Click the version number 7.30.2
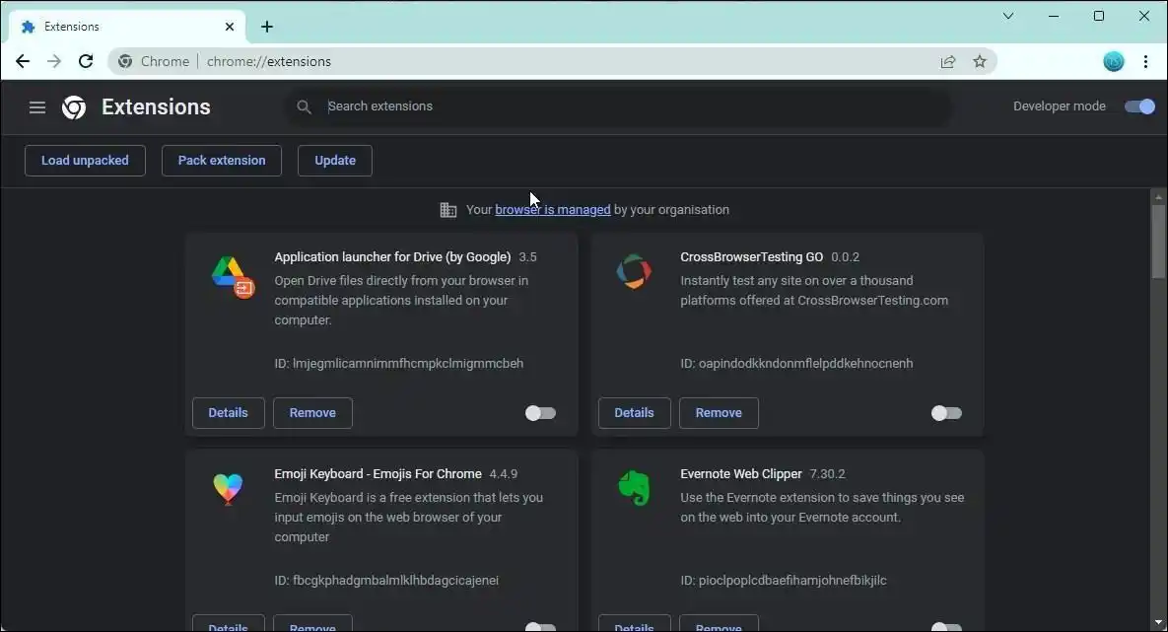Viewport: 1168px width, 632px height. tap(827, 474)
